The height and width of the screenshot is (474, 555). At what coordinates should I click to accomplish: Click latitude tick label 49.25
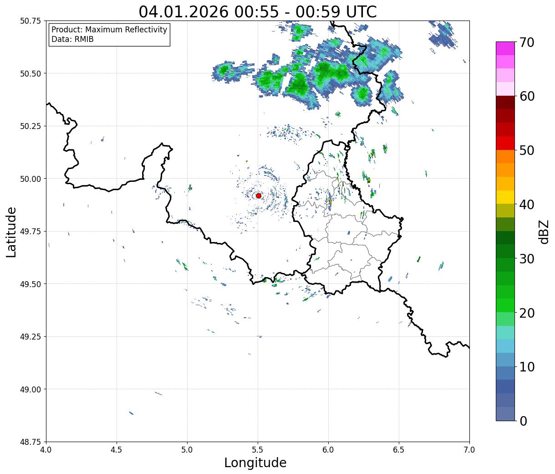31,336
